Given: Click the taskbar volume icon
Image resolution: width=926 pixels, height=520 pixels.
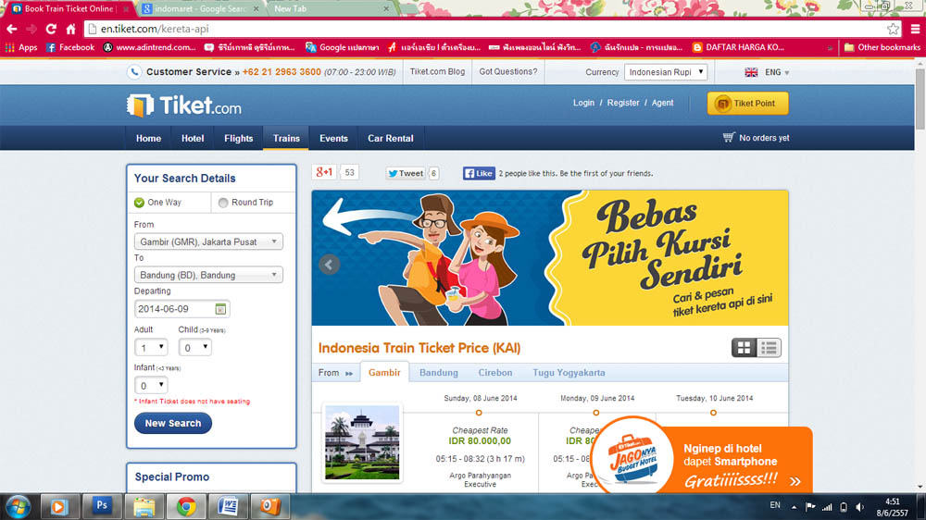Looking at the screenshot, I should click(860, 507).
